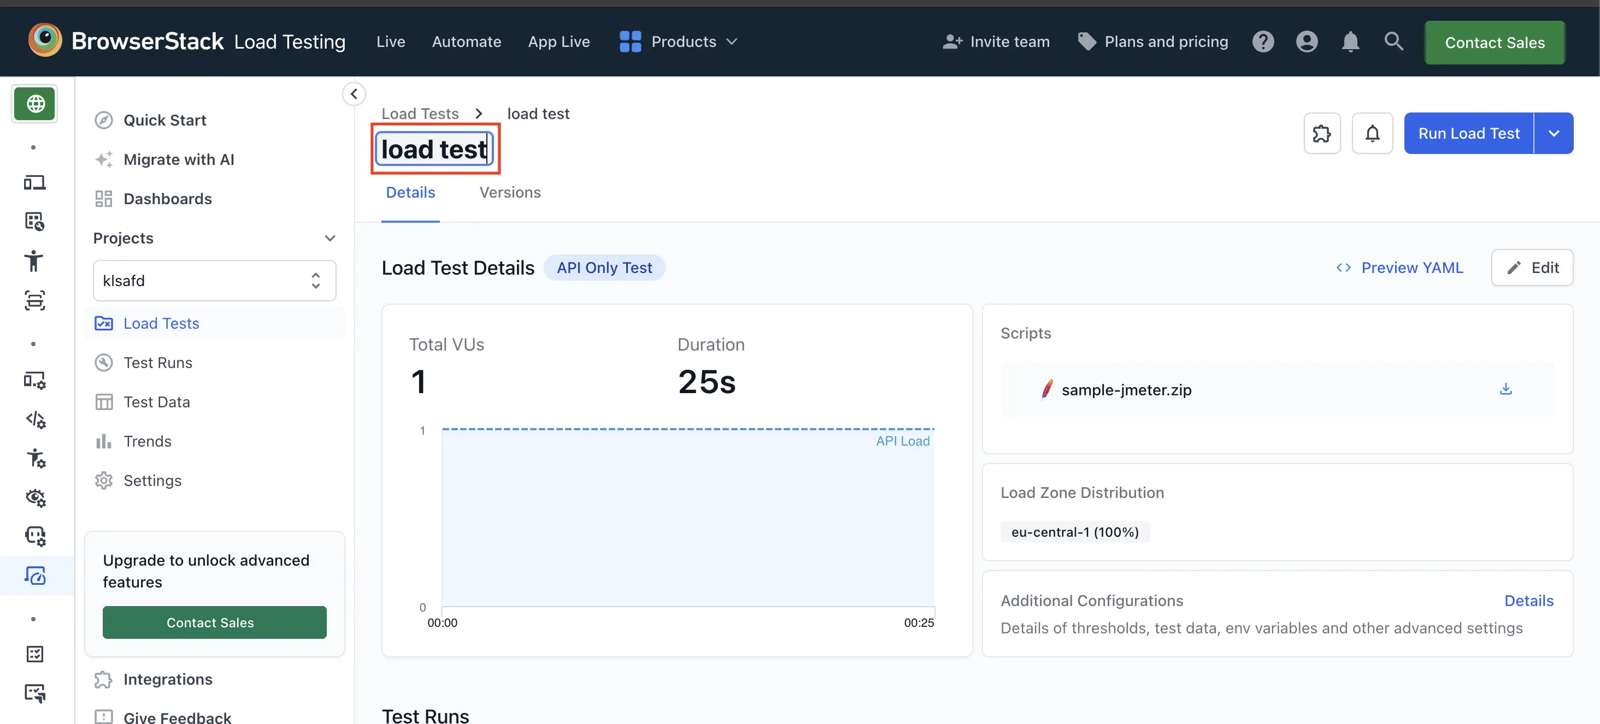The height and width of the screenshot is (724, 1600).
Task: Click the alert bell button beside Run Load Test
Action: coord(1372,133)
